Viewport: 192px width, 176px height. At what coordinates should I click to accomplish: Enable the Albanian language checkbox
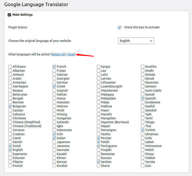10,71
